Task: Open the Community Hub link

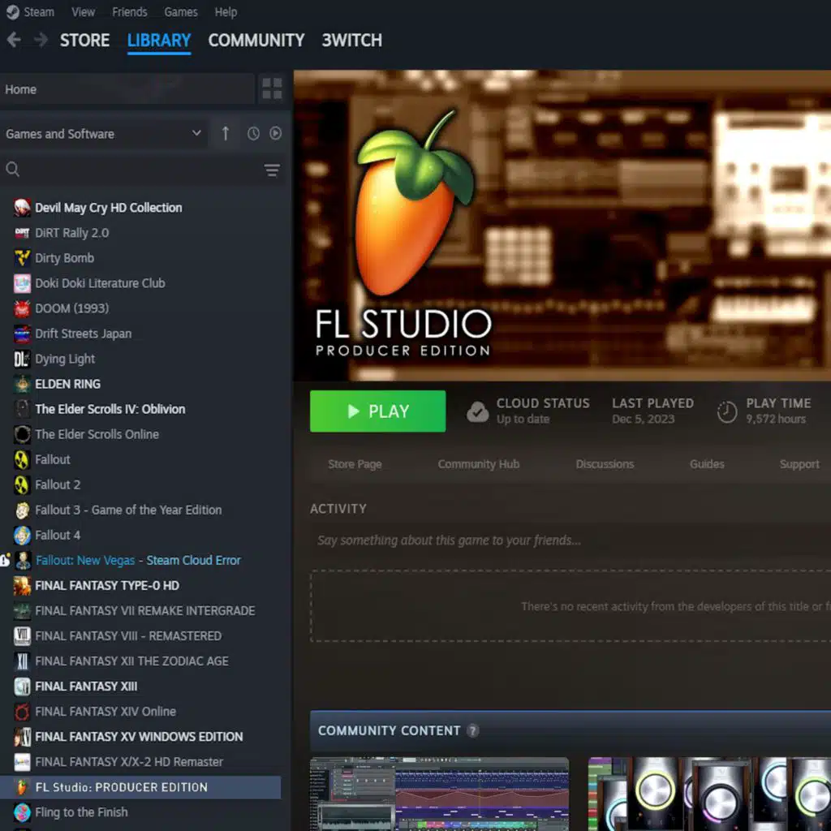Action: click(x=479, y=464)
